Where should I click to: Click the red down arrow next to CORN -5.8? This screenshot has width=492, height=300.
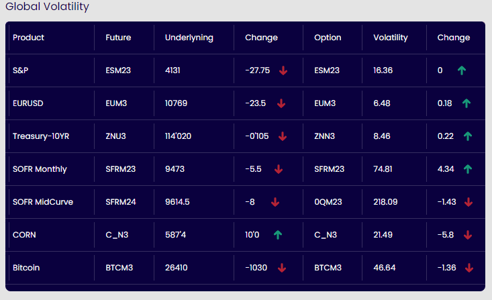click(468, 235)
